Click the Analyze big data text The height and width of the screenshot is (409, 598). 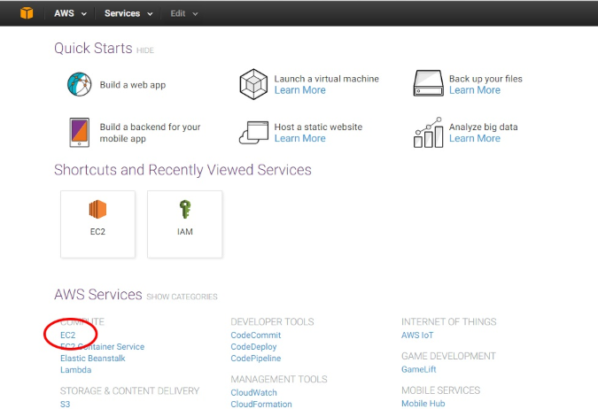483,127
